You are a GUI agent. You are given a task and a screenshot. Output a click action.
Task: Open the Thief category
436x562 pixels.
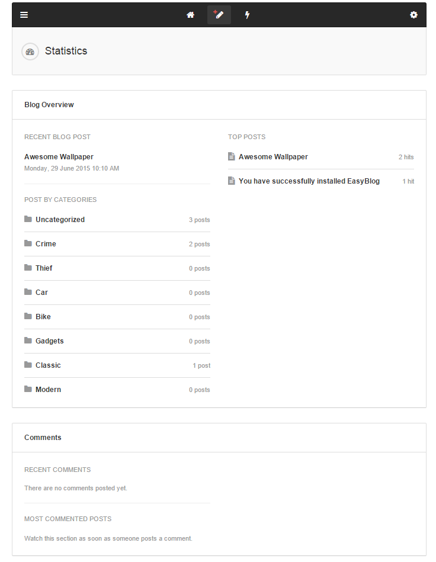pyautogui.click(x=44, y=268)
